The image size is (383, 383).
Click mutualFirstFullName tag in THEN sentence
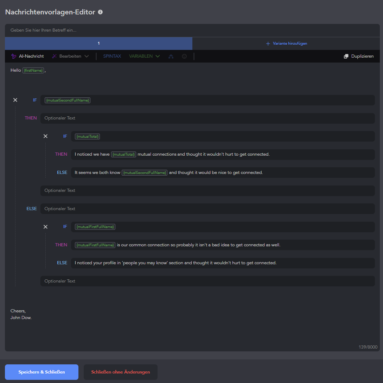(95, 245)
